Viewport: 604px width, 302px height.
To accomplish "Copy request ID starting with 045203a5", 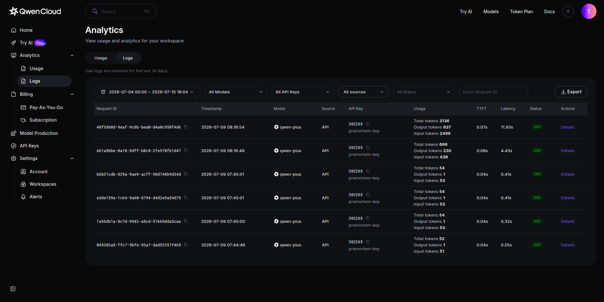I will [x=186, y=245].
